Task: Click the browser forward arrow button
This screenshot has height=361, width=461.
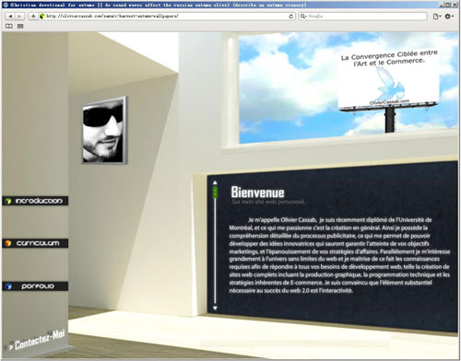Action: coord(19,17)
